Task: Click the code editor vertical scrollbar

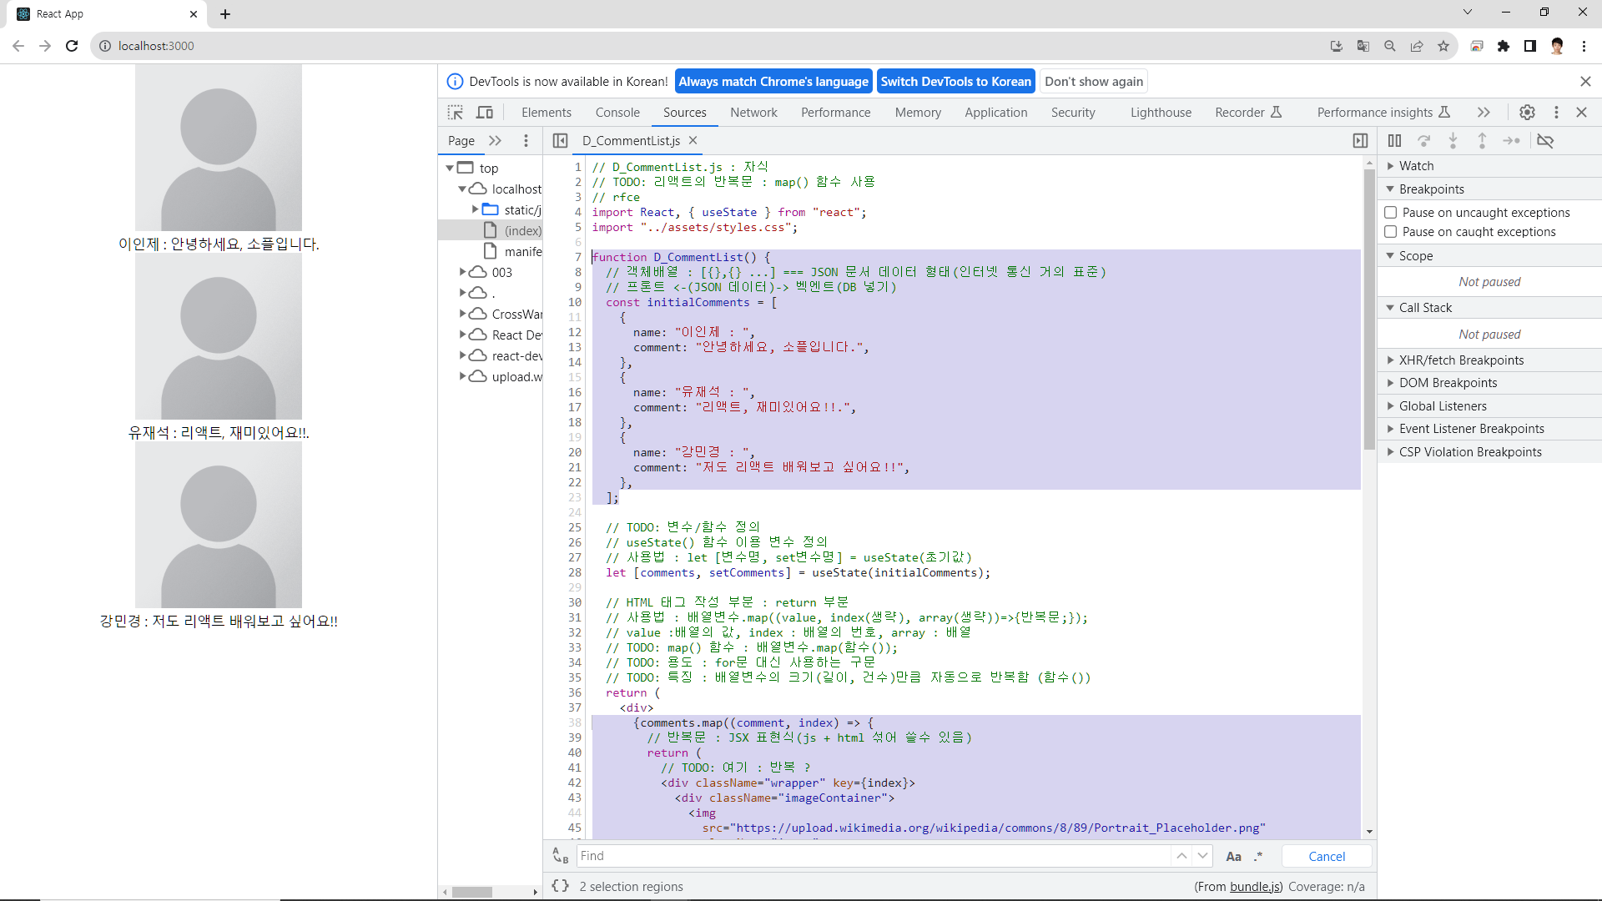Action: 1369,309
